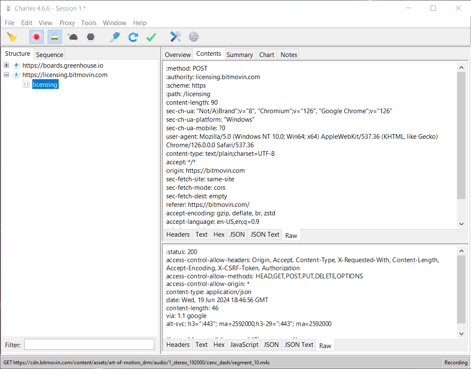Viewport: 471px width, 369px height.
Task: Click the JSON document icon beside licensing
Action: (x=26, y=84)
